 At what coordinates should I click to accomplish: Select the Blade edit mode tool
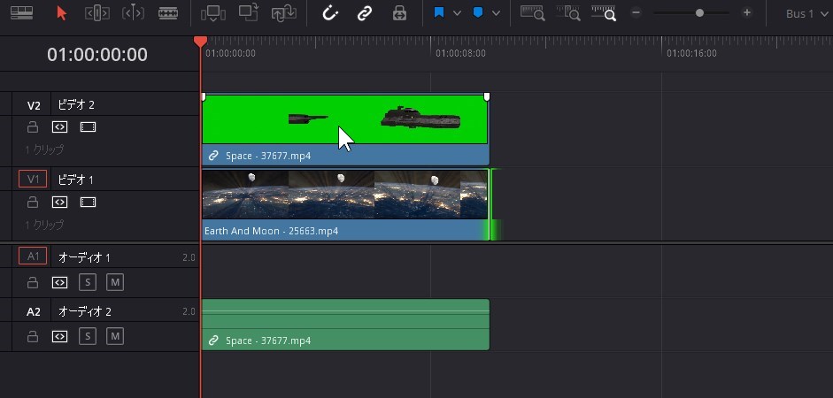click(x=168, y=13)
